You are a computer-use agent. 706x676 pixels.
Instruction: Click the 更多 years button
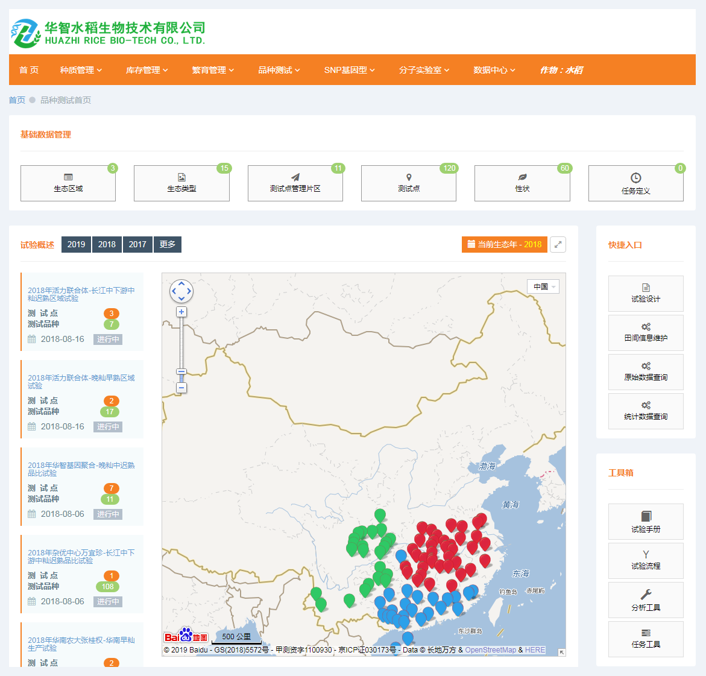[x=168, y=244]
